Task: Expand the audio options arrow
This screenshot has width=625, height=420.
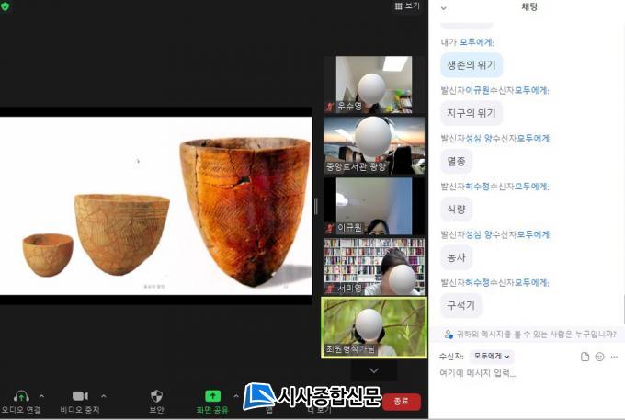Action: click(41, 396)
